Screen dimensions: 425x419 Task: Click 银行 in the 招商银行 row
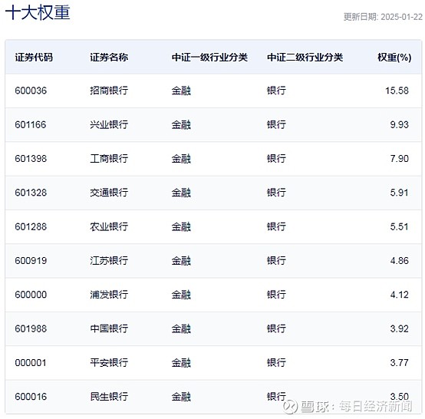point(276,91)
